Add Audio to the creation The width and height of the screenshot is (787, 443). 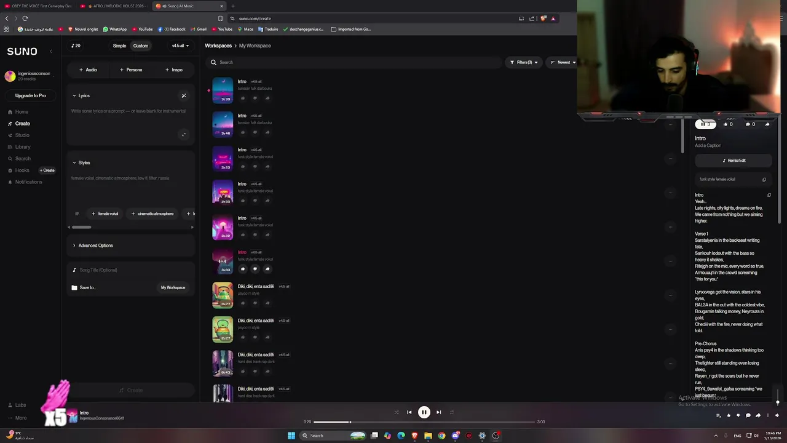click(x=89, y=70)
